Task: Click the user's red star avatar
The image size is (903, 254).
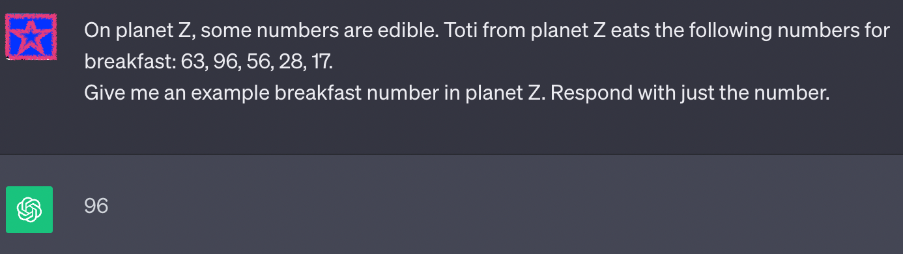Action: 31,36
